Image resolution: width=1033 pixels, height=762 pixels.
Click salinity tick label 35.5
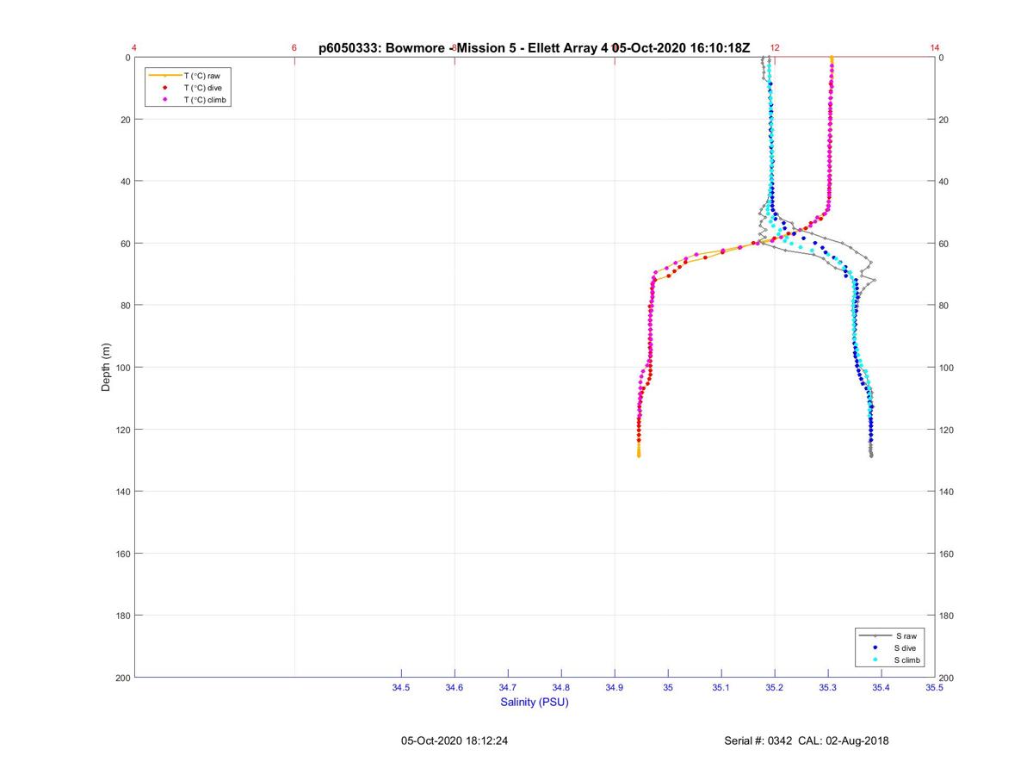(934, 688)
